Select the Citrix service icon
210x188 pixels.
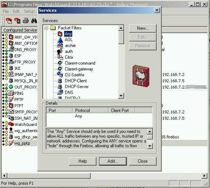point(60,57)
